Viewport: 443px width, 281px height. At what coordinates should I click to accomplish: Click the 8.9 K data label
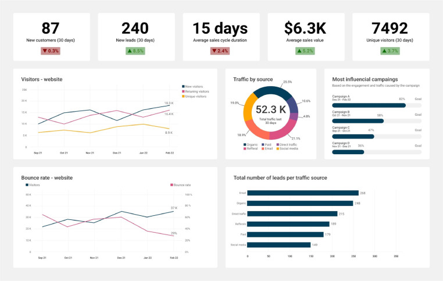pos(169,133)
